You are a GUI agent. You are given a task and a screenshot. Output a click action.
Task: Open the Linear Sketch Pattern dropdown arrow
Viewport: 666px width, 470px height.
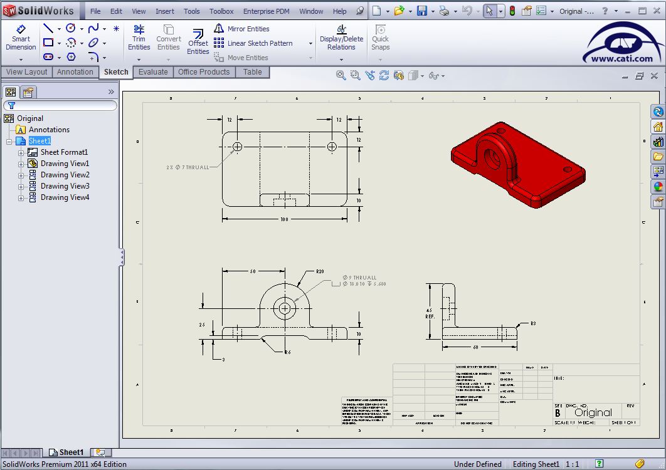[310, 44]
